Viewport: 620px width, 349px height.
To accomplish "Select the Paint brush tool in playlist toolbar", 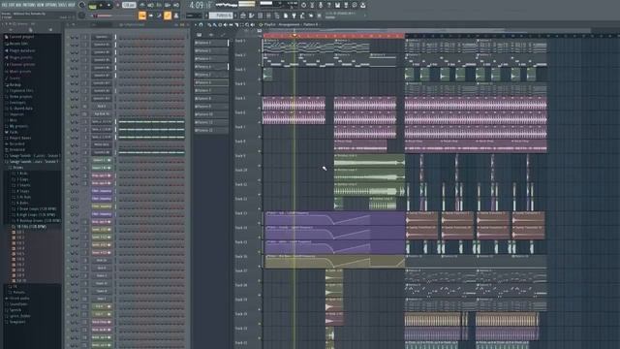I will coord(215,24).
